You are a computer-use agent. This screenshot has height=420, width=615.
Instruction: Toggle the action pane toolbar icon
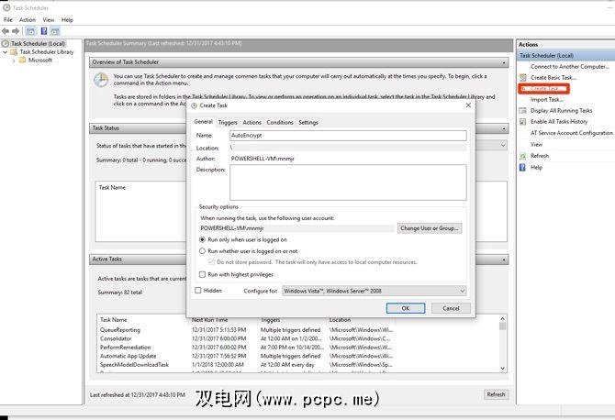pyautogui.click(x=55, y=31)
